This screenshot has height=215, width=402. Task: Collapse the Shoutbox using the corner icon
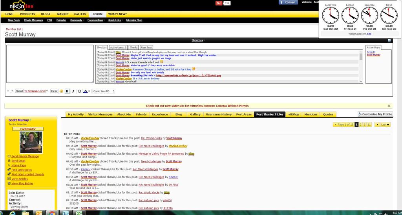pos(389,40)
